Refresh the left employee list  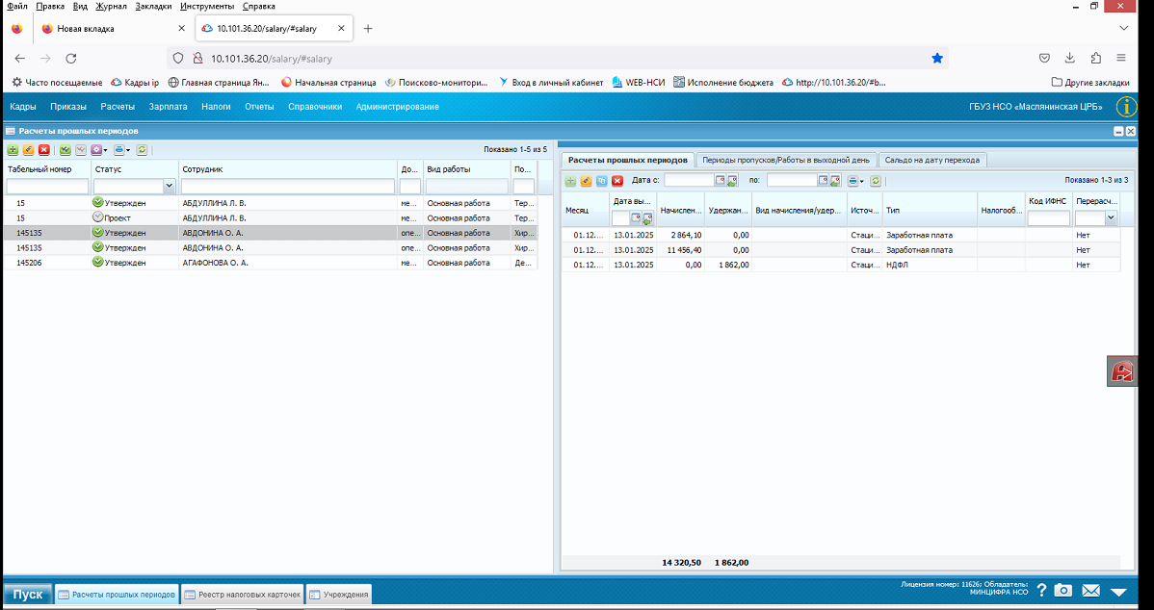[142, 150]
